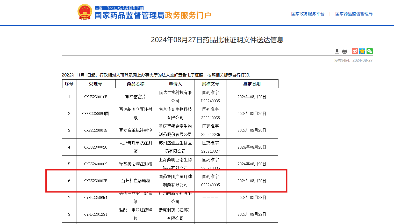
Task: Click approval date in row CXZS2300025
Action: click(252, 181)
